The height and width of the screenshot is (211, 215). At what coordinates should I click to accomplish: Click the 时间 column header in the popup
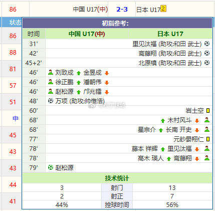(x=34, y=34)
